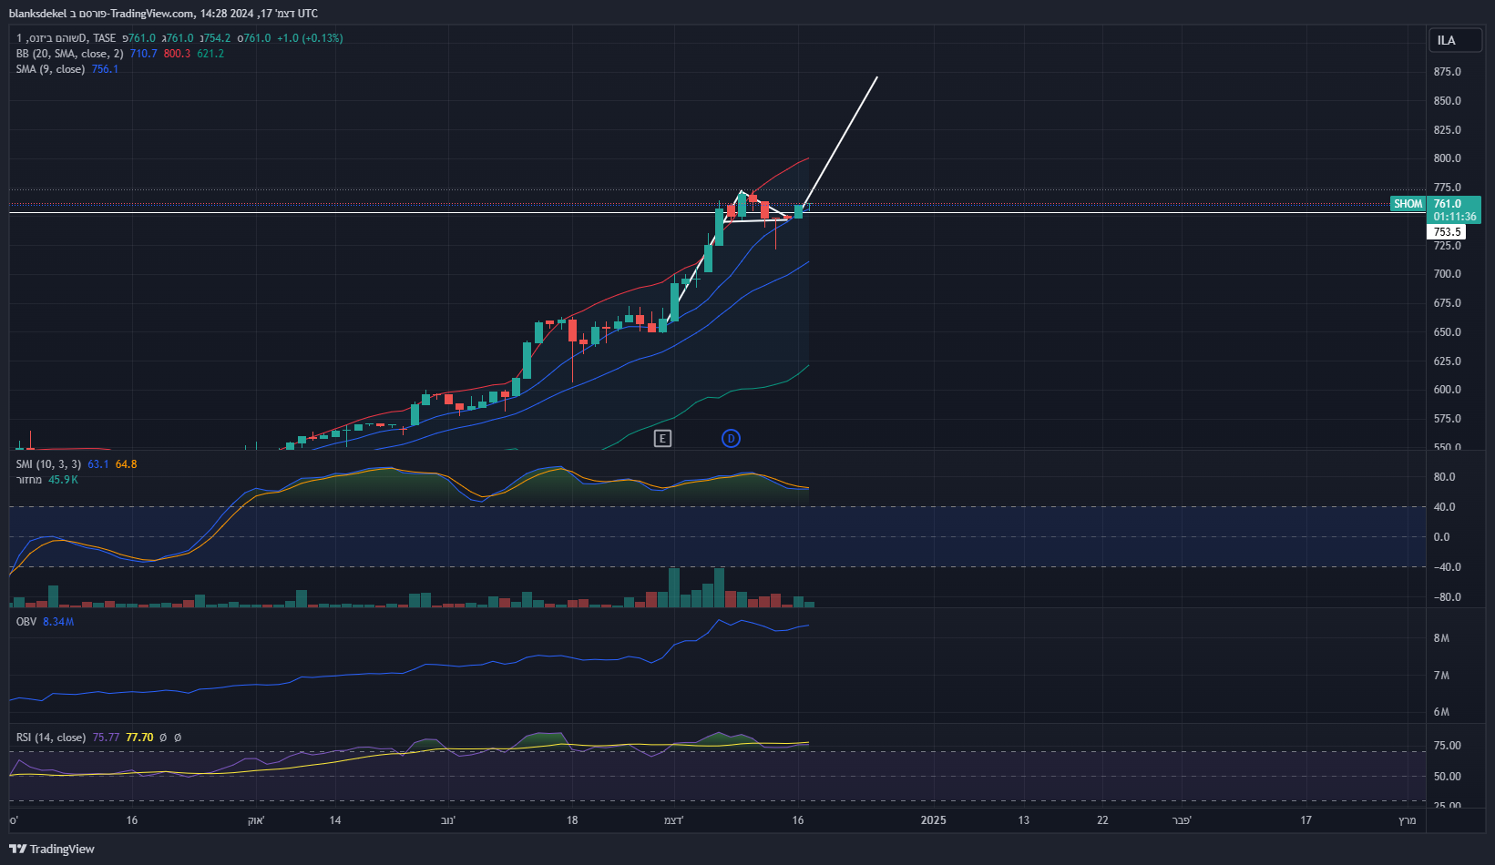
Task: Click the RSI moving average value 77.70
Action: click(139, 738)
